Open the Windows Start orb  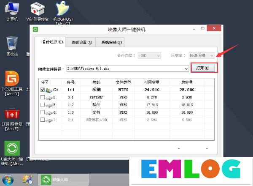click(8, 180)
